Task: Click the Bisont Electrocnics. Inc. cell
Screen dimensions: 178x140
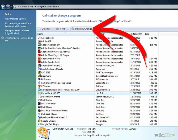Action: click(x=107, y=76)
